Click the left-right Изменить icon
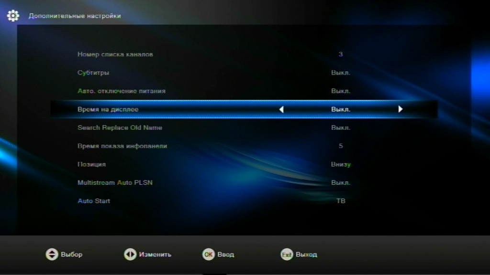This screenshot has width=490, height=275. tap(130, 254)
